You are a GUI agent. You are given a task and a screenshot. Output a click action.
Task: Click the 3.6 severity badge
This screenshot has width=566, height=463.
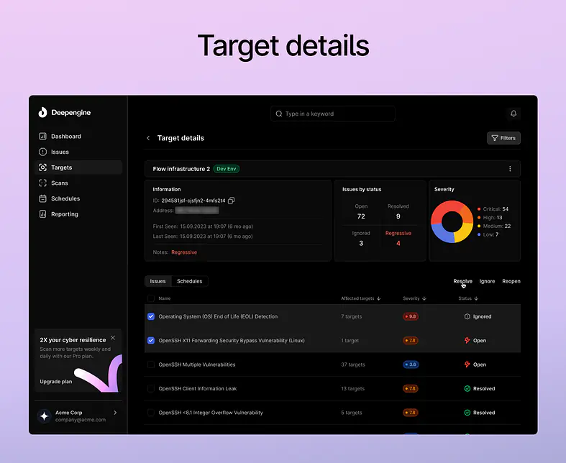click(x=411, y=365)
